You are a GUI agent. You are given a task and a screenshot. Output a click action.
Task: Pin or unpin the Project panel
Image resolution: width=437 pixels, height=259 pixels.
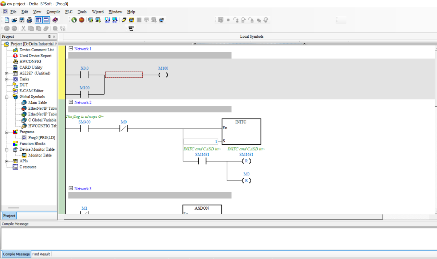(x=50, y=37)
